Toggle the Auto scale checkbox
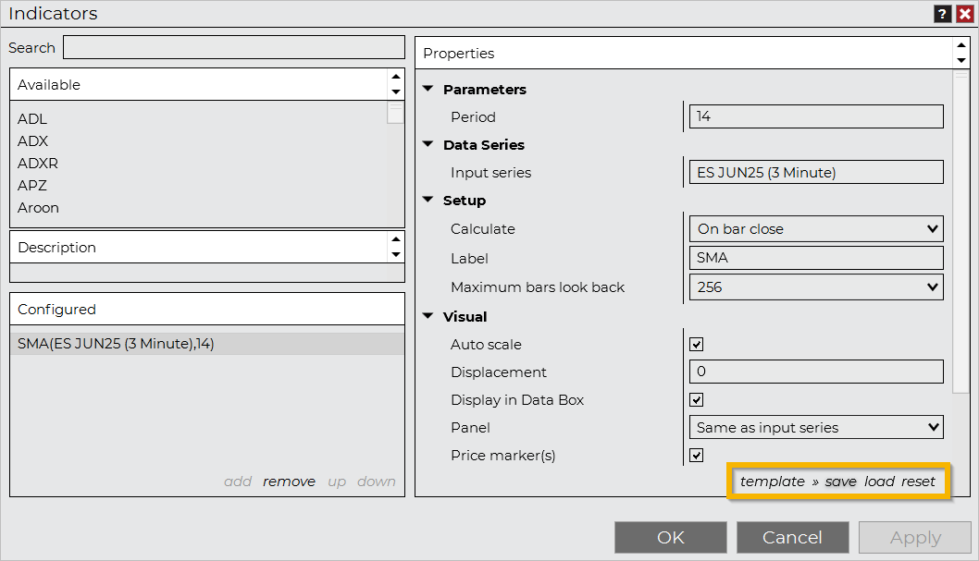The image size is (979, 561). pyautogui.click(x=697, y=344)
